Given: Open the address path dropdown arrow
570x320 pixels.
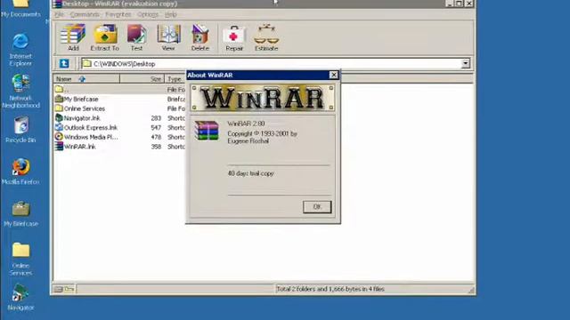Looking at the screenshot, I should (465, 63).
